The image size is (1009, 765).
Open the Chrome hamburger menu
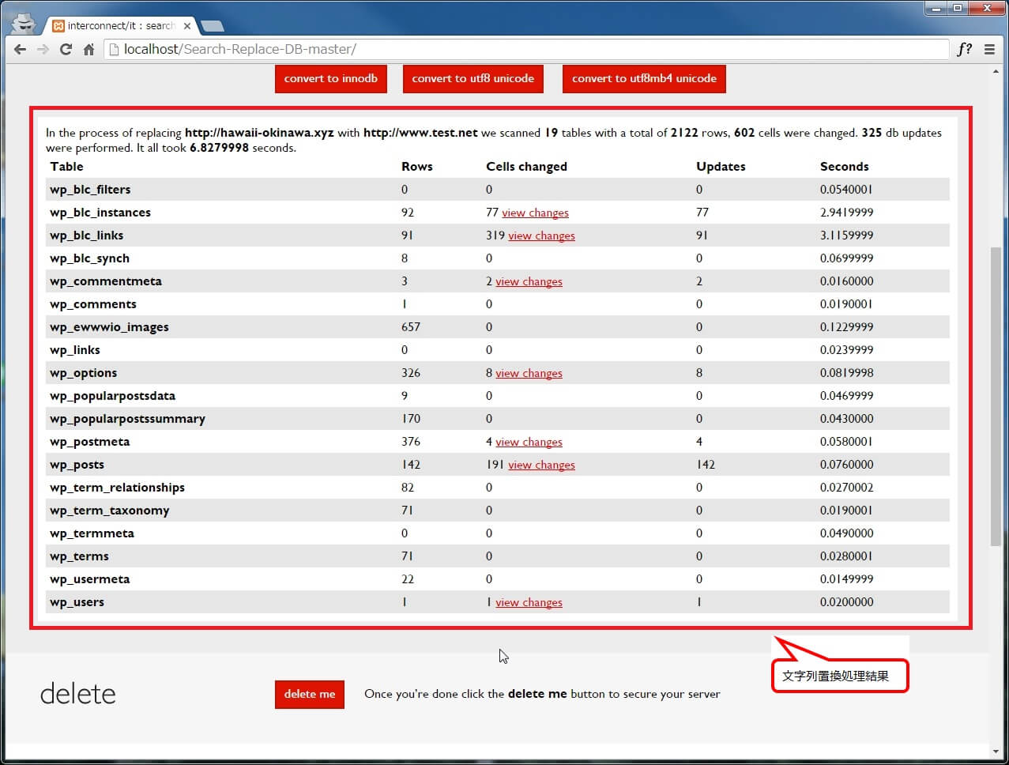(989, 49)
